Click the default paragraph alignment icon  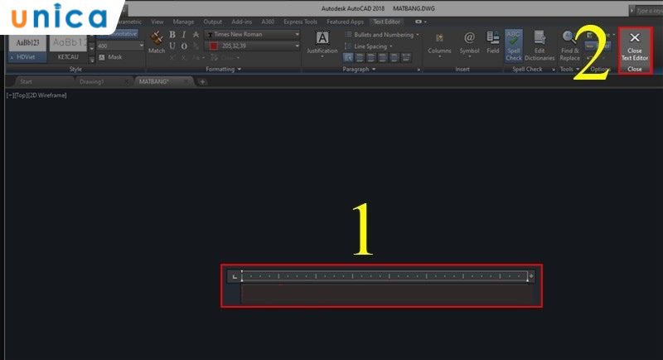[x=348, y=57]
